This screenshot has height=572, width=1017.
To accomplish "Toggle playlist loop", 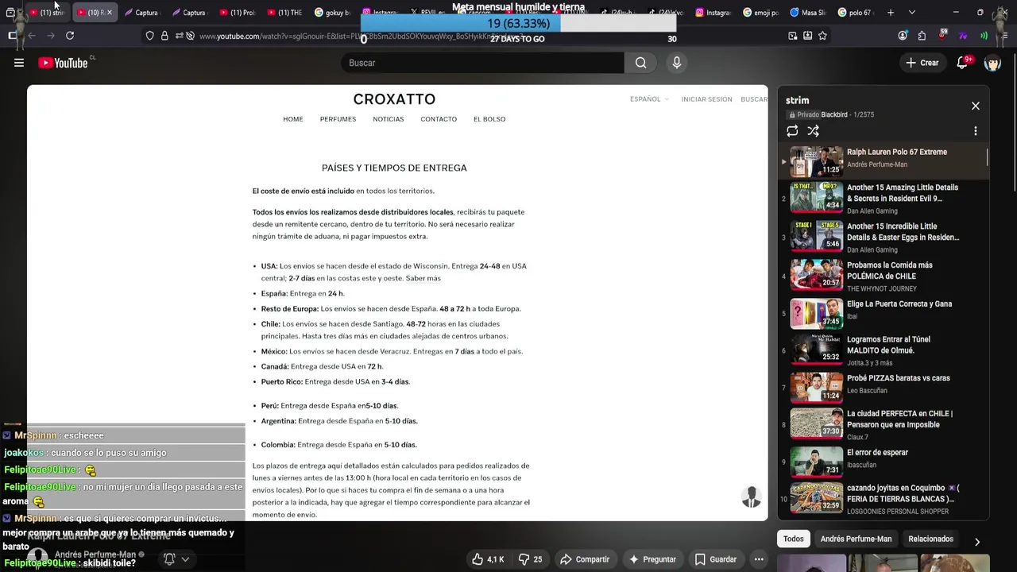I will click(792, 131).
